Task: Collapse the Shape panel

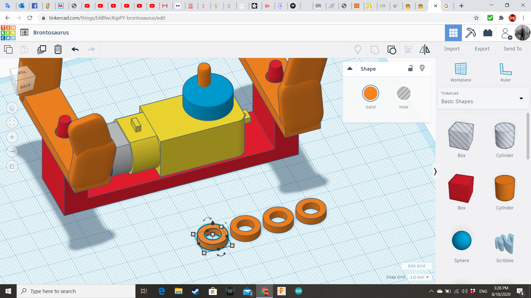Action: point(350,69)
